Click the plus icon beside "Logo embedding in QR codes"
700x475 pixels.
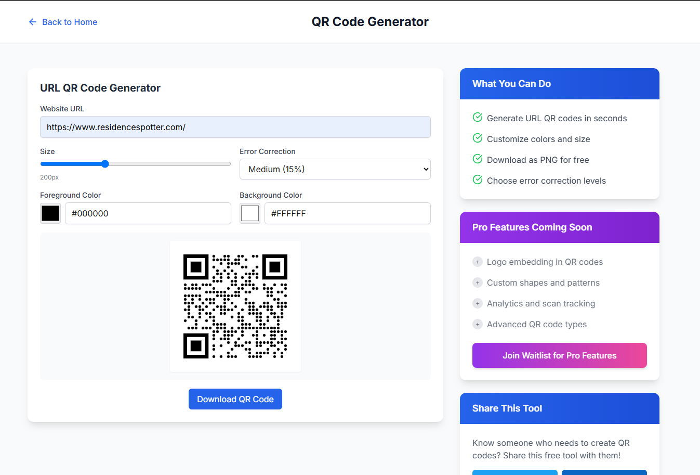pos(477,262)
